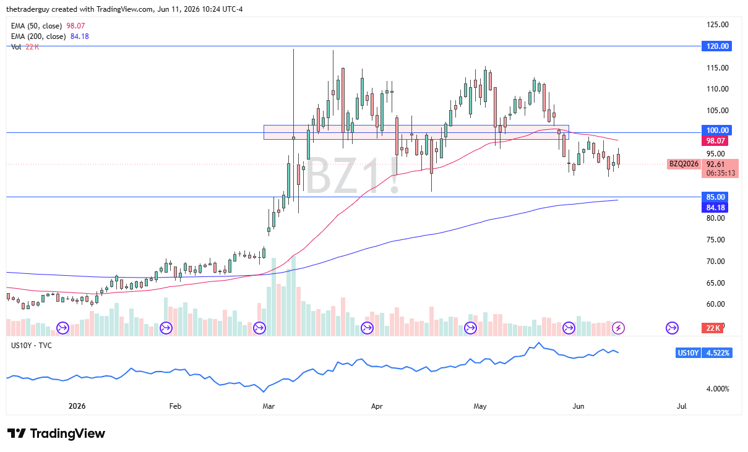Click the blue 85.00 price label

point(716,197)
